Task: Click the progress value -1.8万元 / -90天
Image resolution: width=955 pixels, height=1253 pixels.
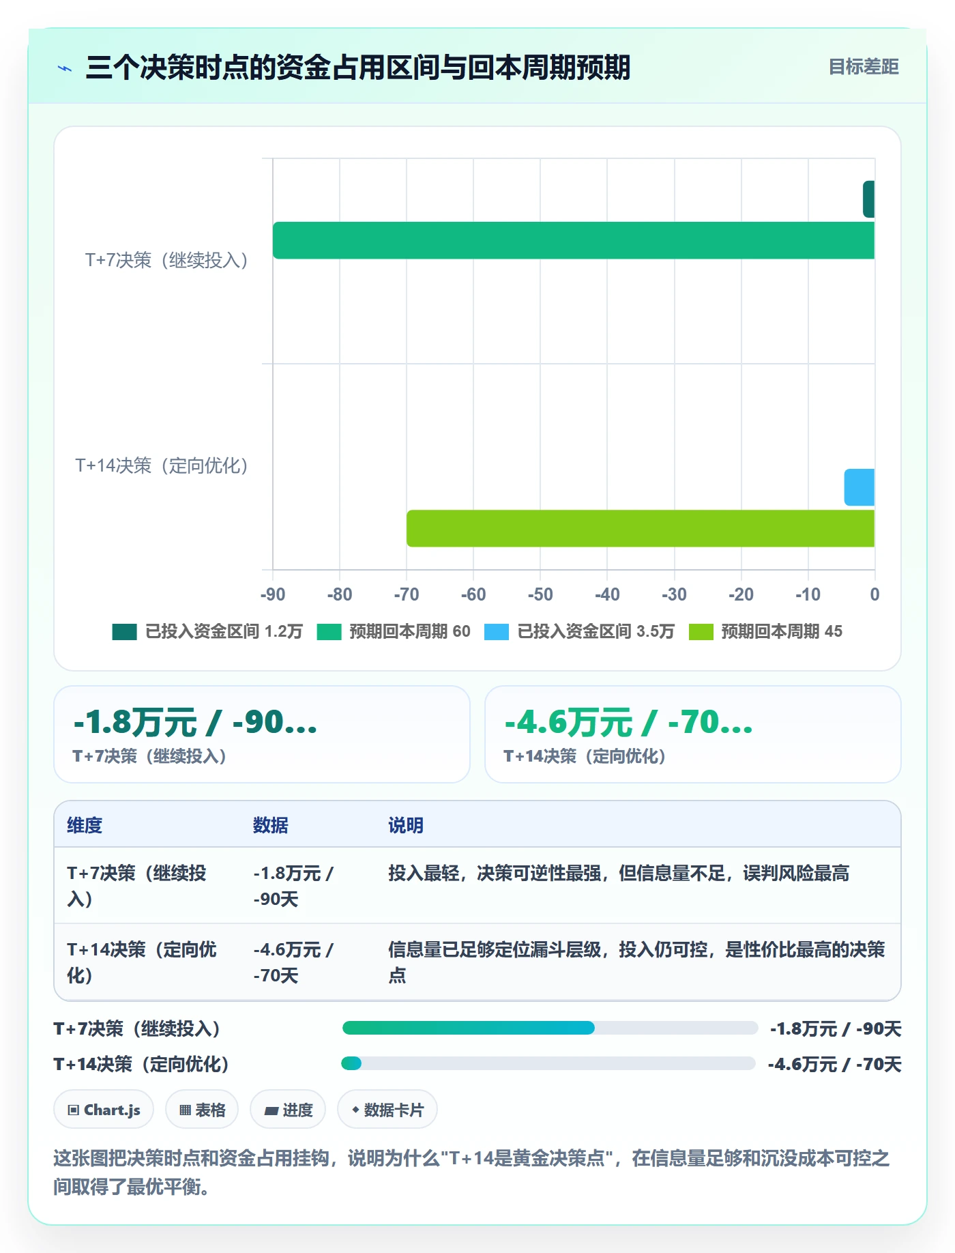Action: click(836, 1028)
